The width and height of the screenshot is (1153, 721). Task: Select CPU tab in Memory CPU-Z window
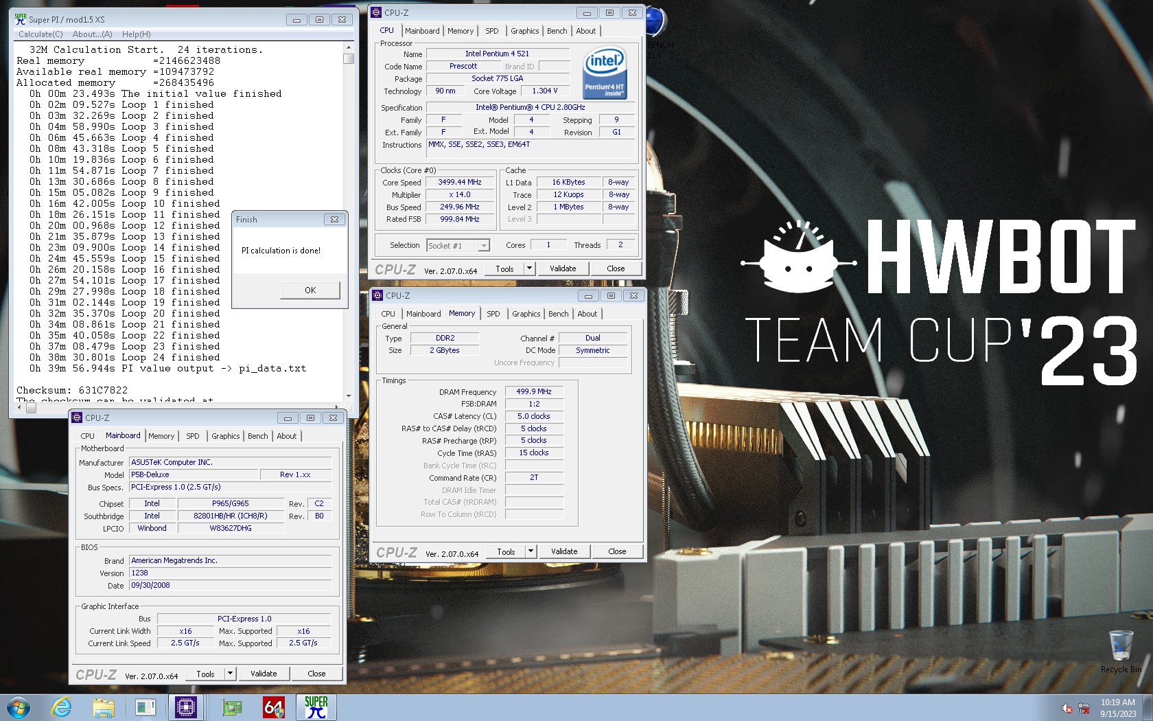click(x=388, y=314)
